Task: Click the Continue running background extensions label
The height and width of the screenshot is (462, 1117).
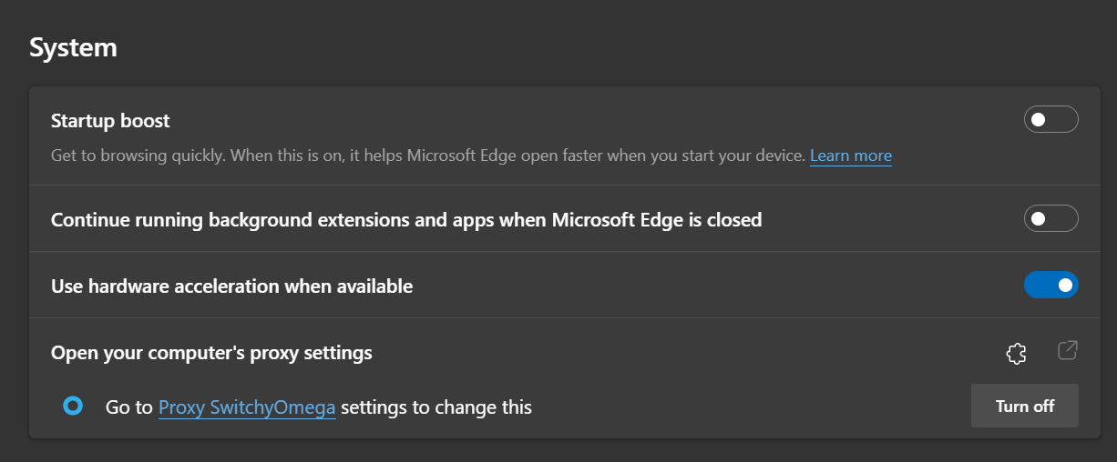Action: pos(405,220)
